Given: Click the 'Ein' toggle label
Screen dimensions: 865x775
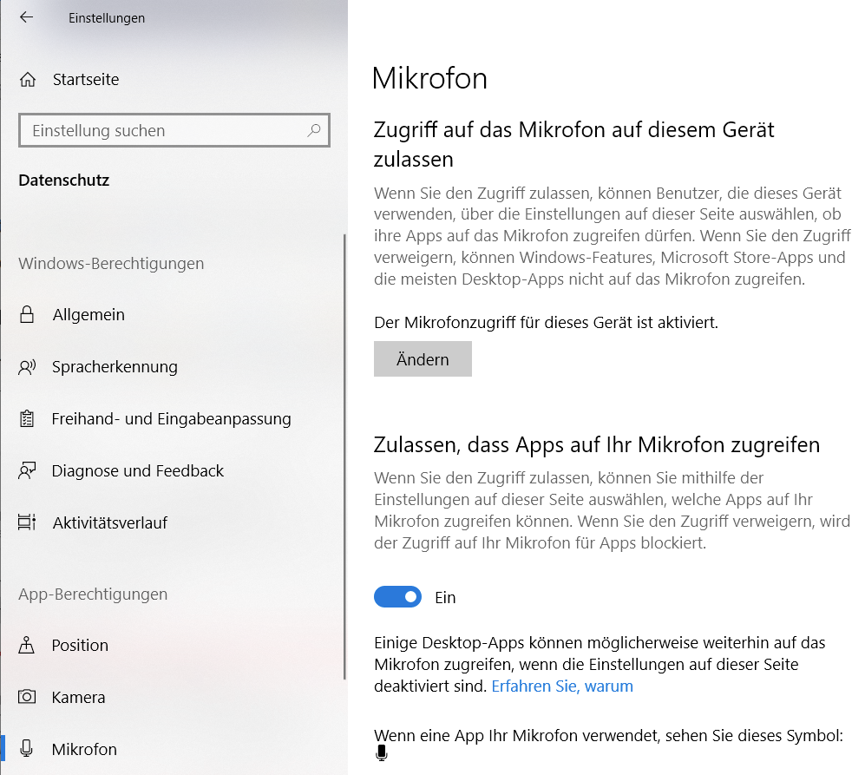Looking at the screenshot, I should 445,597.
